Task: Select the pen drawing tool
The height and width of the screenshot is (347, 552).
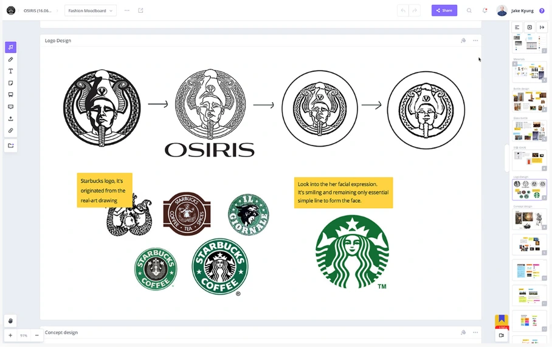Action: 10,59
